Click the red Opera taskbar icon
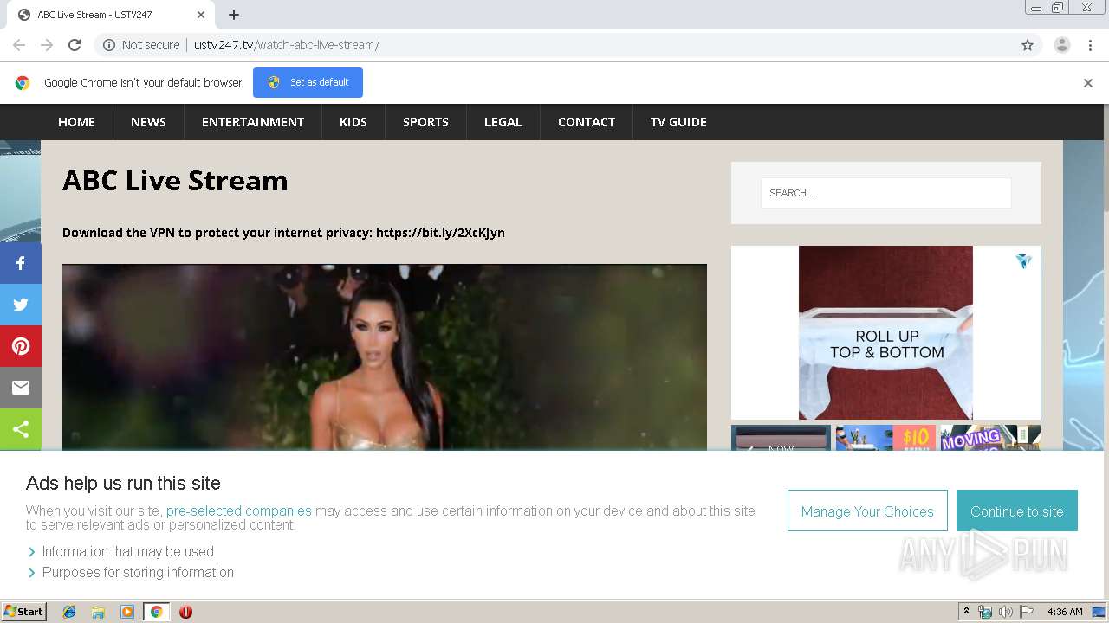The height and width of the screenshot is (623, 1109). [185, 612]
